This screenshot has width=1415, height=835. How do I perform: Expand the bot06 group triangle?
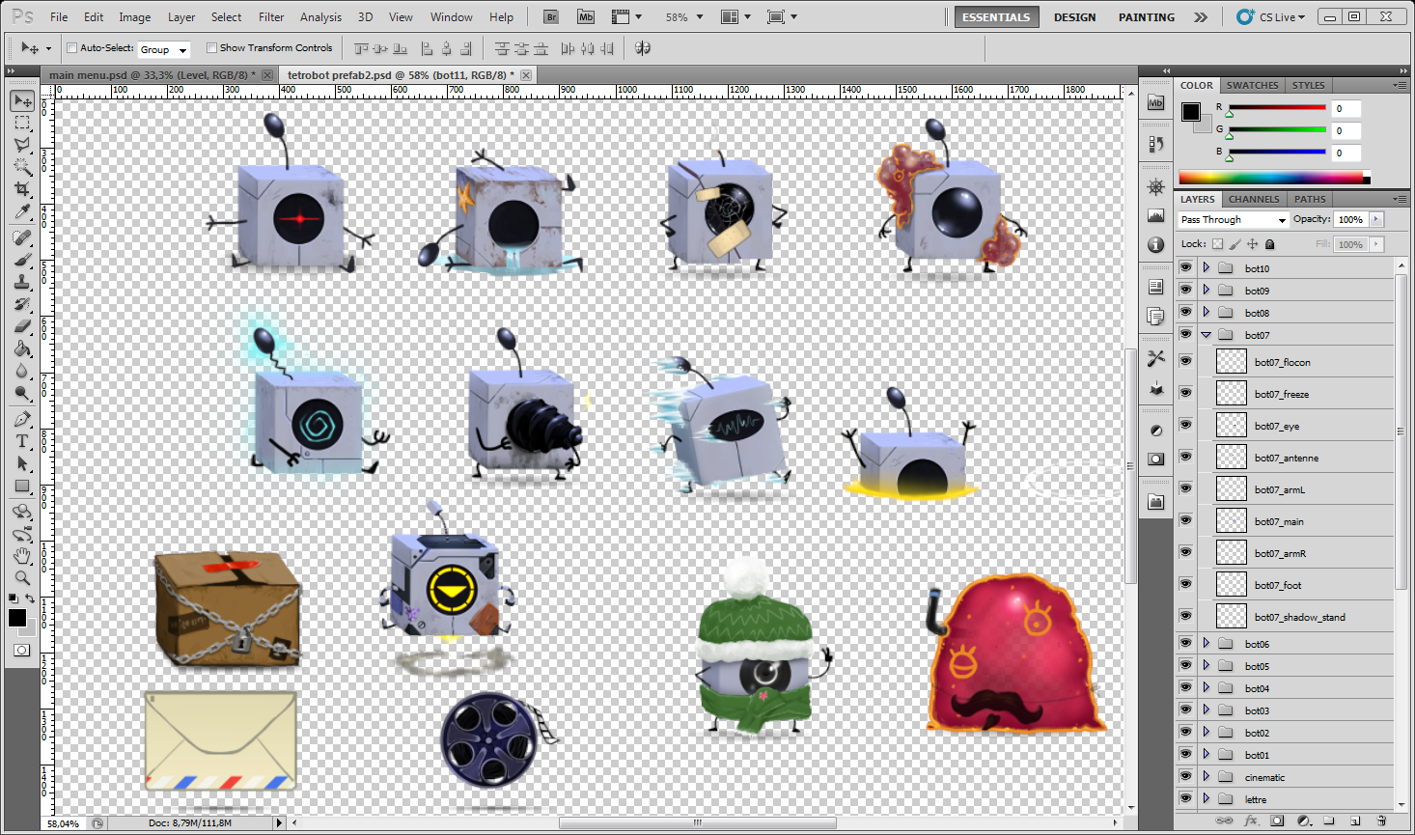click(1207, 643)
